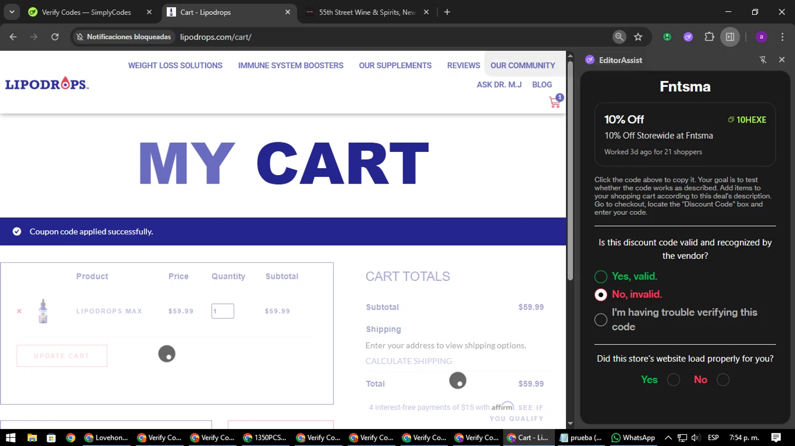Image resolution: width=795 pixels, height=446 pixels.
Task: Click the 7:54 p. m. clock
Action: pyautogui.click(x=744, y=438)
